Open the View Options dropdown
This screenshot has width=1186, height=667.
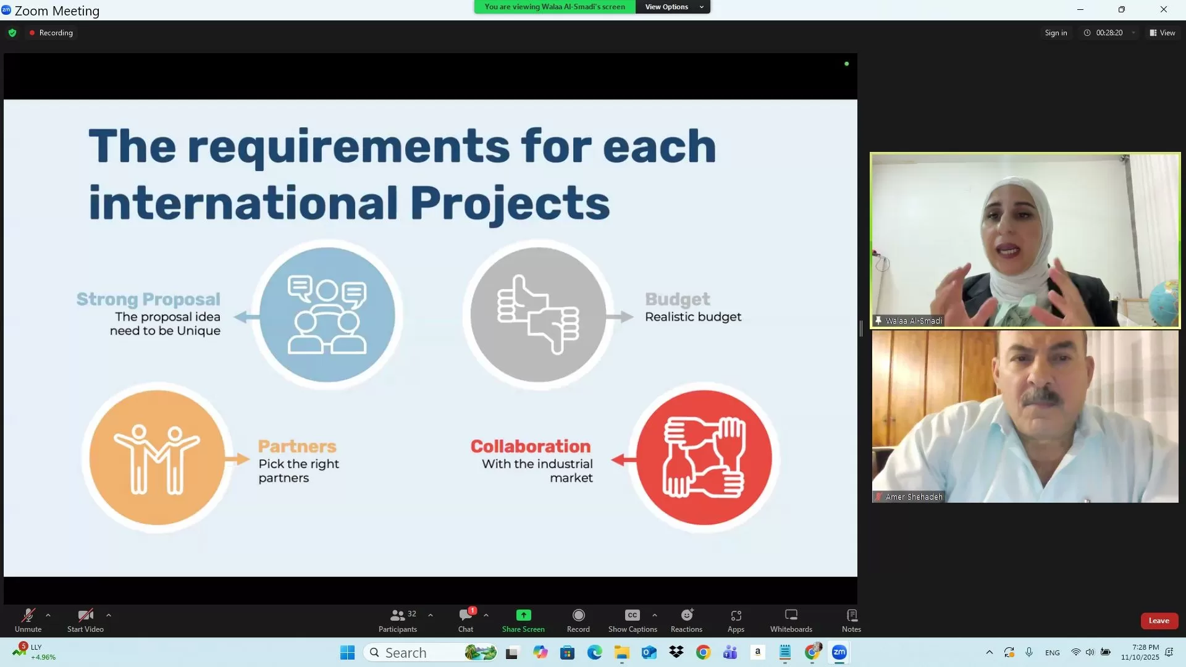(673, 7)
